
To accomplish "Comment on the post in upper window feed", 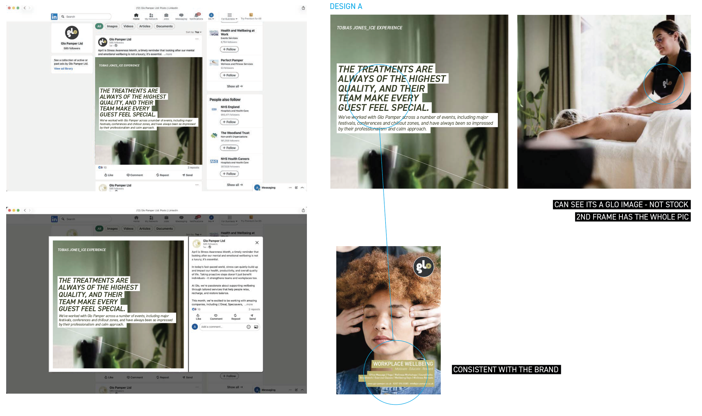I will click(135, 175).
